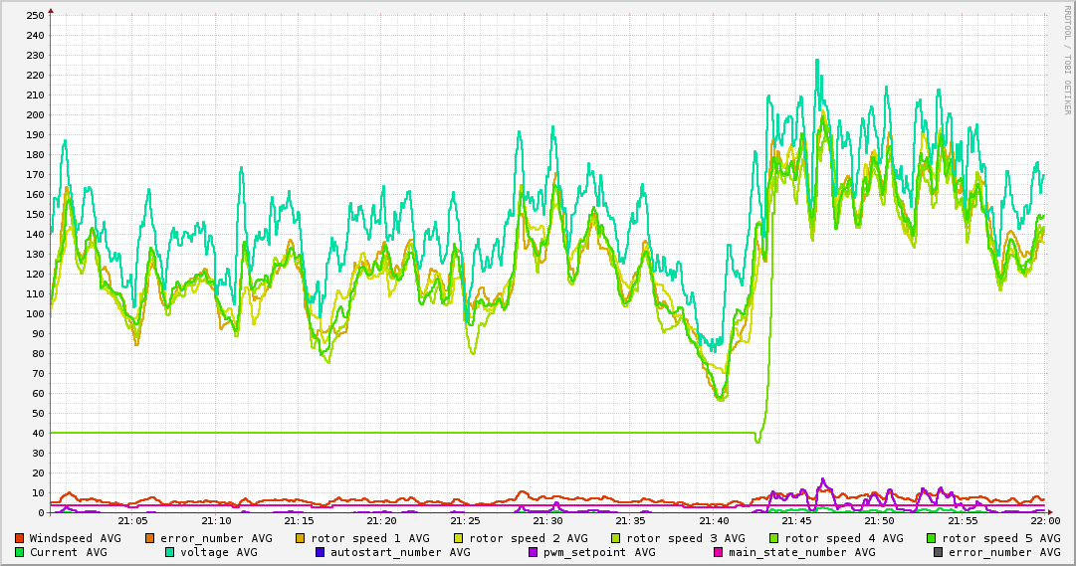Click the 21:15 time axis label

300,521
